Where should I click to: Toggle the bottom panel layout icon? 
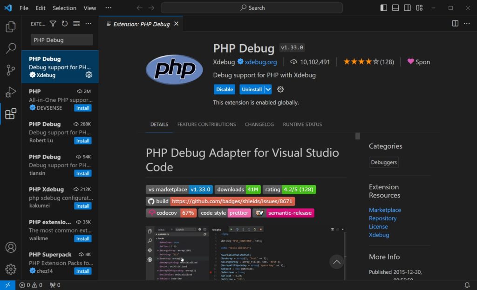click(395, 8)
